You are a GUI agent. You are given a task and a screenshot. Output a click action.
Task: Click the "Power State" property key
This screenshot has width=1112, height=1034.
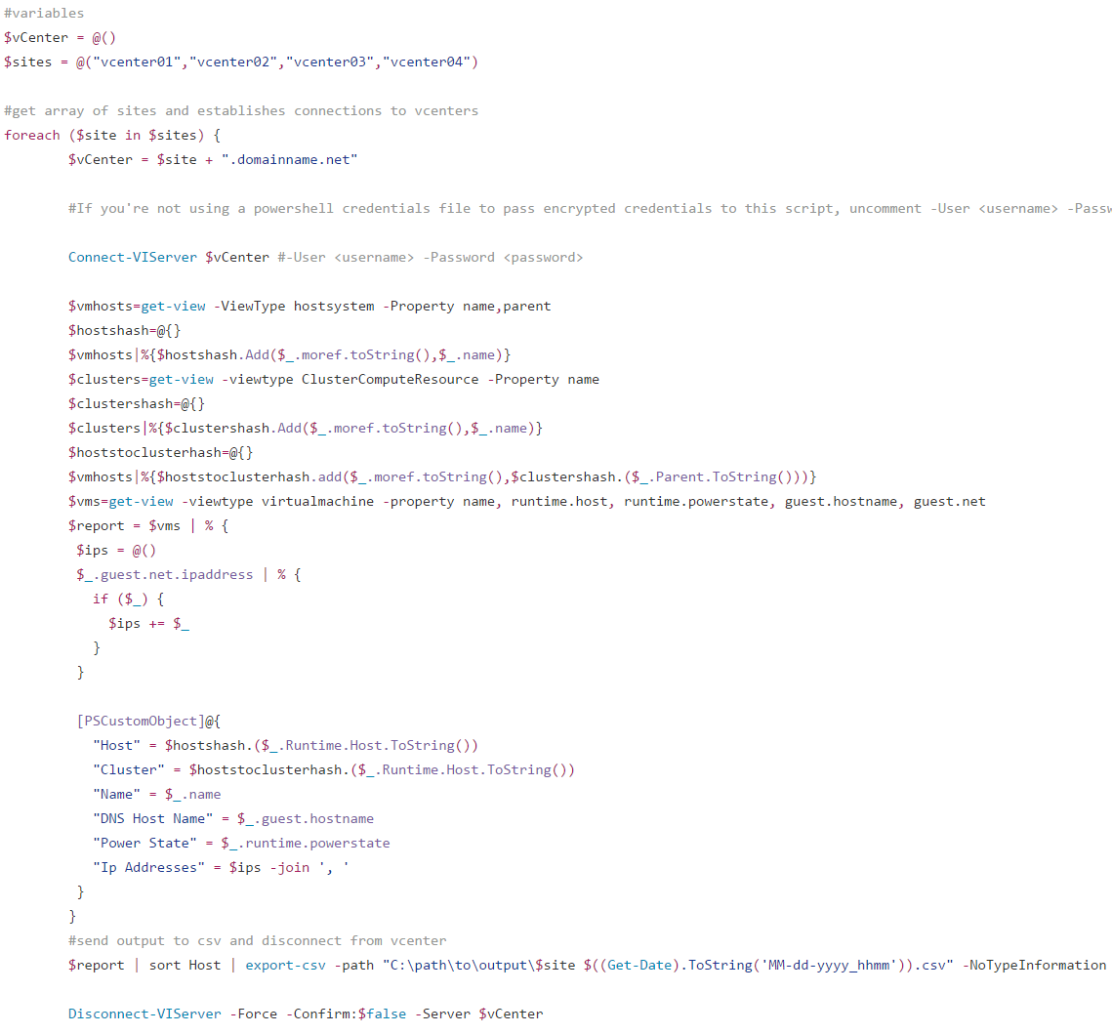[x=145, y=844]
